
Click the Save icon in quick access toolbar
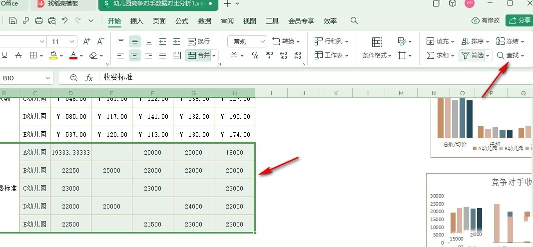point(13,21)
